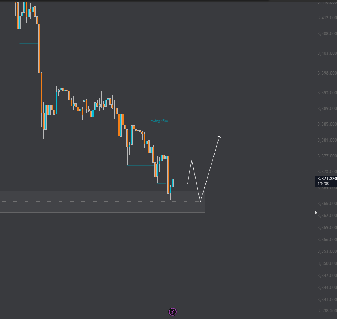Click the last cyan candle at chart's right edge
This screenshot has width=337, height=319.
click(173, 183)
